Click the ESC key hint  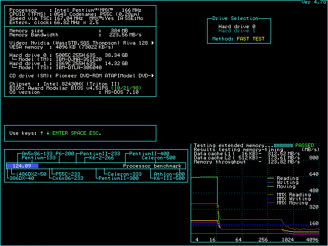pos(94,133)
